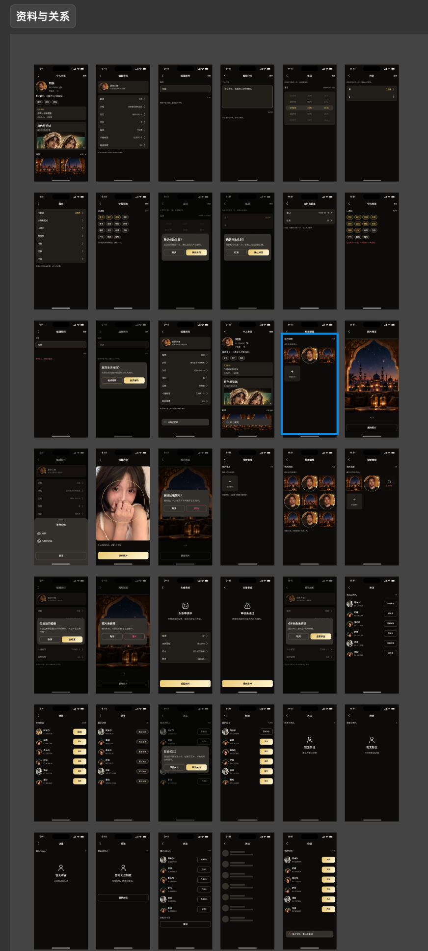This screenshot has height=951, width=428.
Task: Click 放弃修改 in the 放弃本次修改 dialog
Action: (x=134, y=380)
